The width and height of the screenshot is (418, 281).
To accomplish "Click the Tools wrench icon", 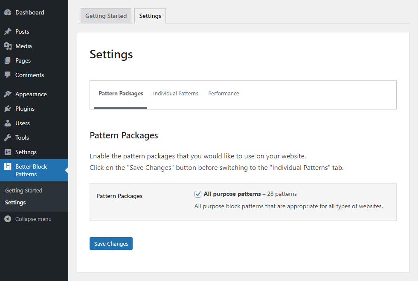I will (x=8, y=138).
